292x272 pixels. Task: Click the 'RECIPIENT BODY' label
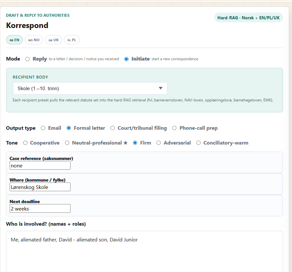tap(31, 77)
